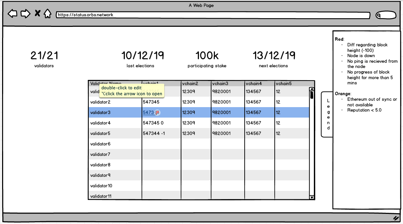This screenshot has width=403, height=224.
Task: Click the 'Reputation < 5.0' legend entry
Action: [364, 110]
